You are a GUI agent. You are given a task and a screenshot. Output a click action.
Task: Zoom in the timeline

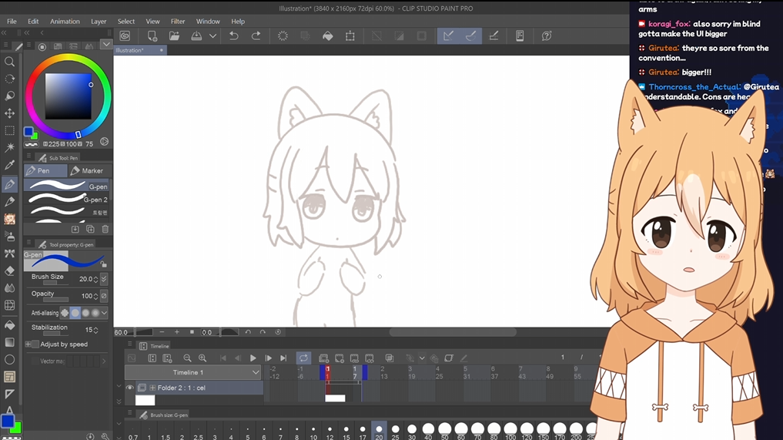pos(202,358)
